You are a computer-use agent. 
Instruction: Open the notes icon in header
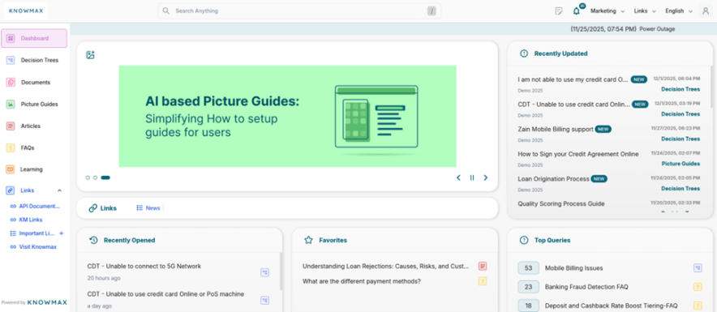click(558, 11)
